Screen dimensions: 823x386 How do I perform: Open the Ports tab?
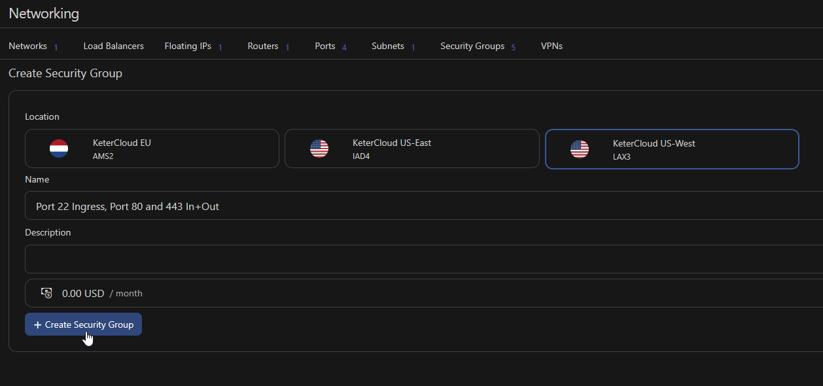(325, 46)
